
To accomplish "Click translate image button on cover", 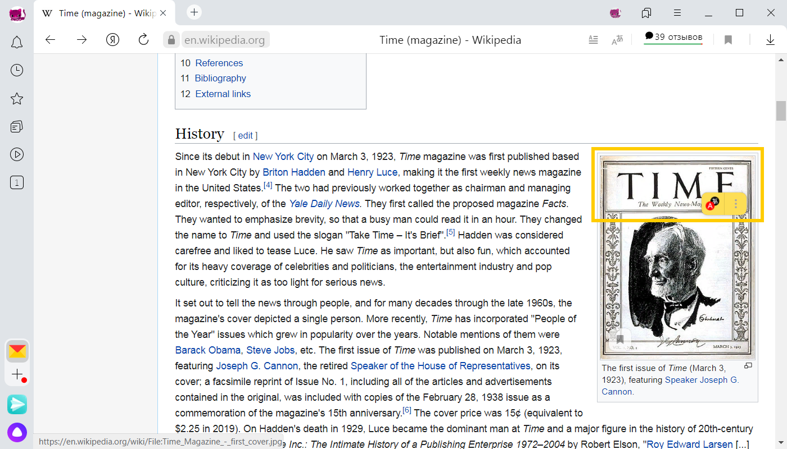I will click(x=713, y=204).
